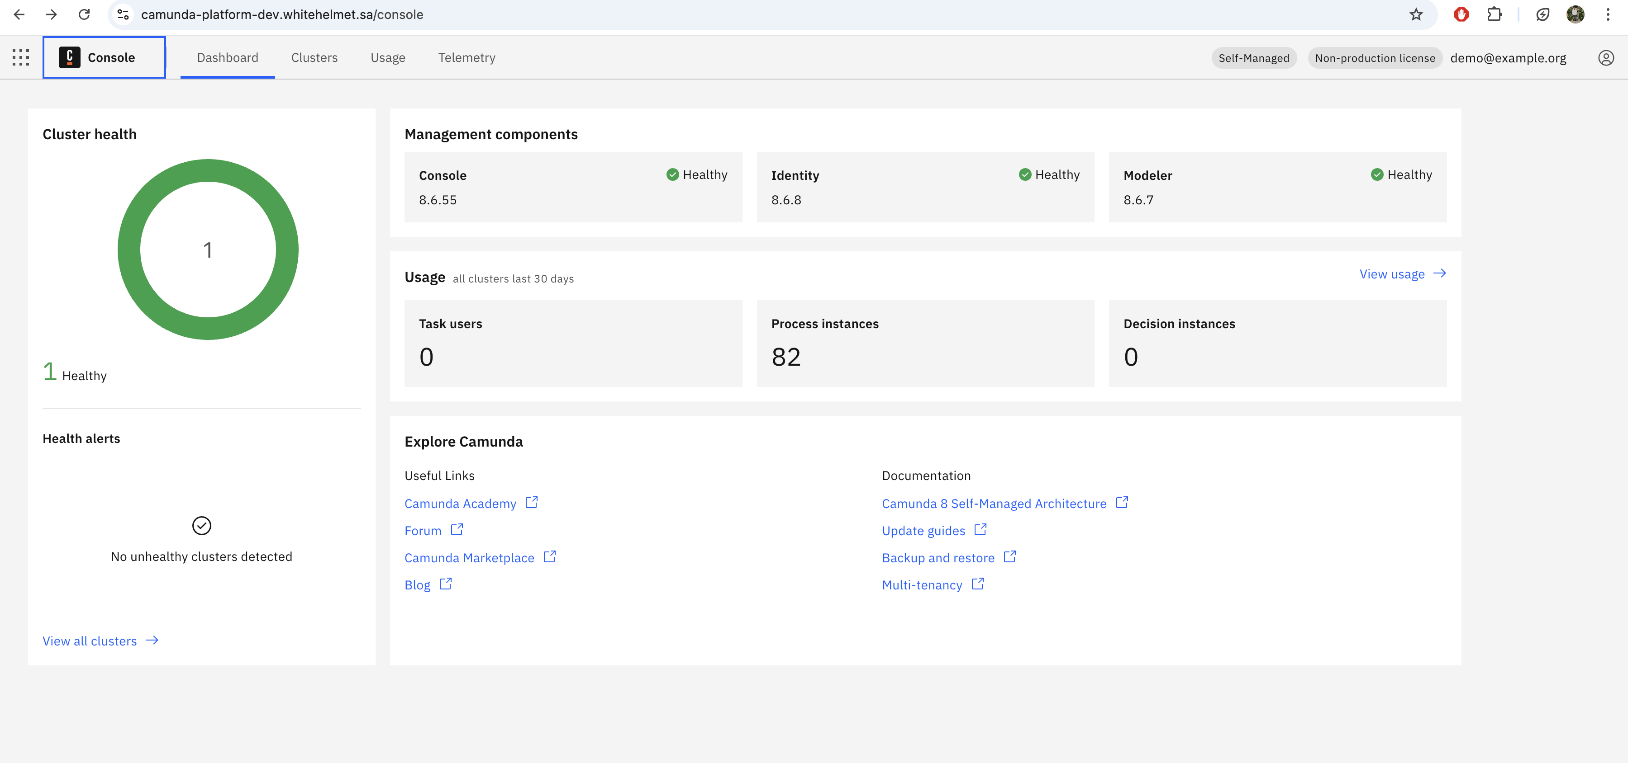
Task: Click the Modeler healthy checkmark icon
Action: coord(1377,175)
